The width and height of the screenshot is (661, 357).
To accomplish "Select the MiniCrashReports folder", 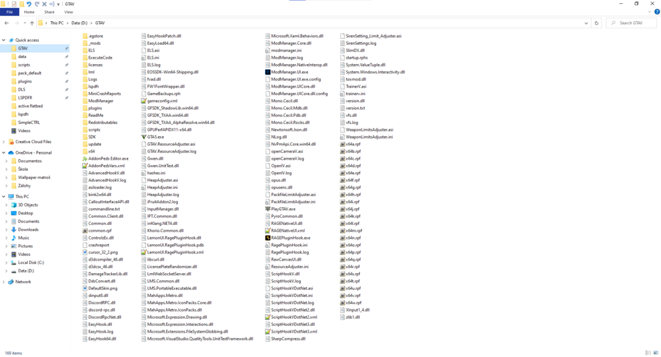I will coord(104,94).
